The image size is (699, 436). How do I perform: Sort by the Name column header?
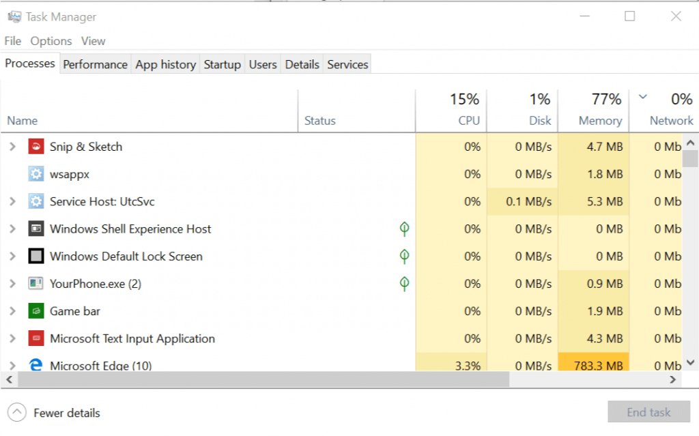point(149,111)
